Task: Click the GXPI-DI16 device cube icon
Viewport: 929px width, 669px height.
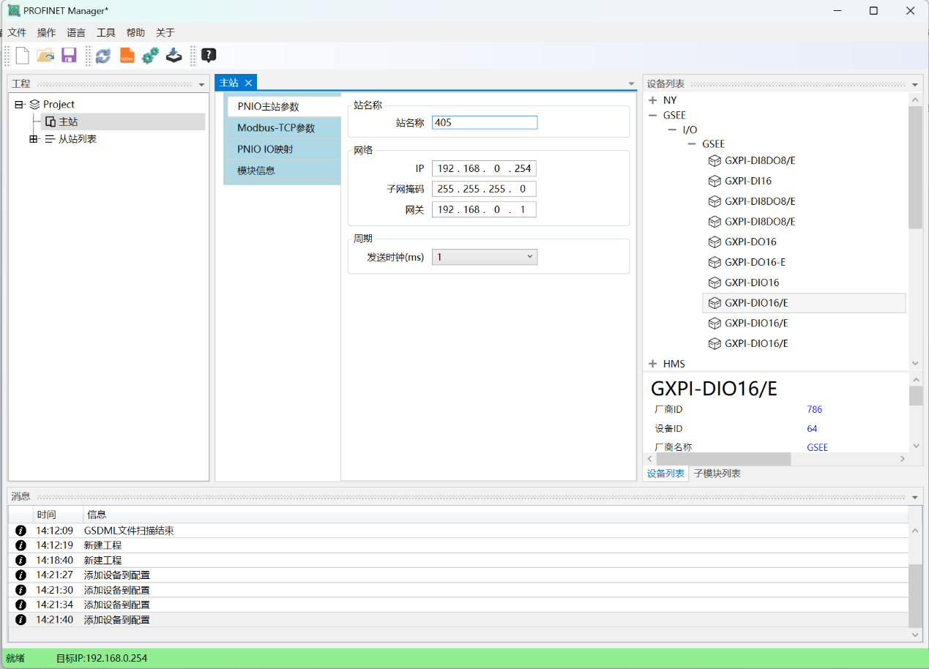Action: click(x=715, y=181)
